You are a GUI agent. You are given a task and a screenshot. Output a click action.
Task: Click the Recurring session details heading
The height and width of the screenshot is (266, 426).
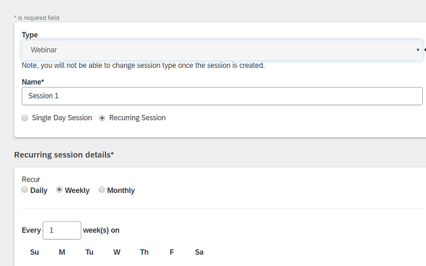[64, 155]
